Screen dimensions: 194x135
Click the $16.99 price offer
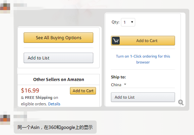click(x=30, y=90)
